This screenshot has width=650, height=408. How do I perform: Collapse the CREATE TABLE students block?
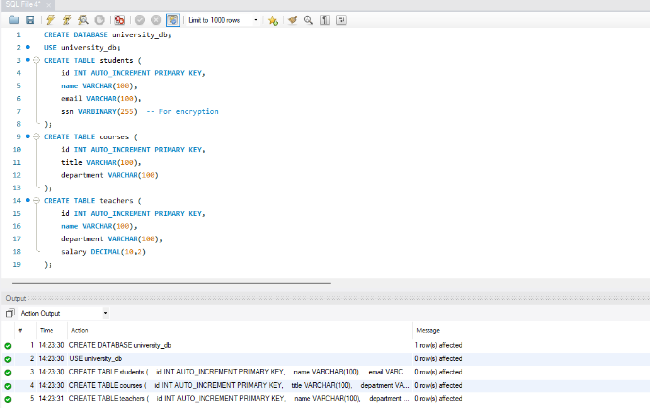tap(36, 60)
